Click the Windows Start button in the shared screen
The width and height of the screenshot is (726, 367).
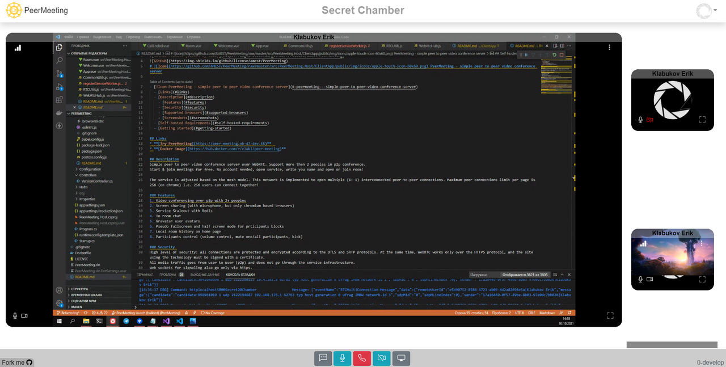pos(60,321)
